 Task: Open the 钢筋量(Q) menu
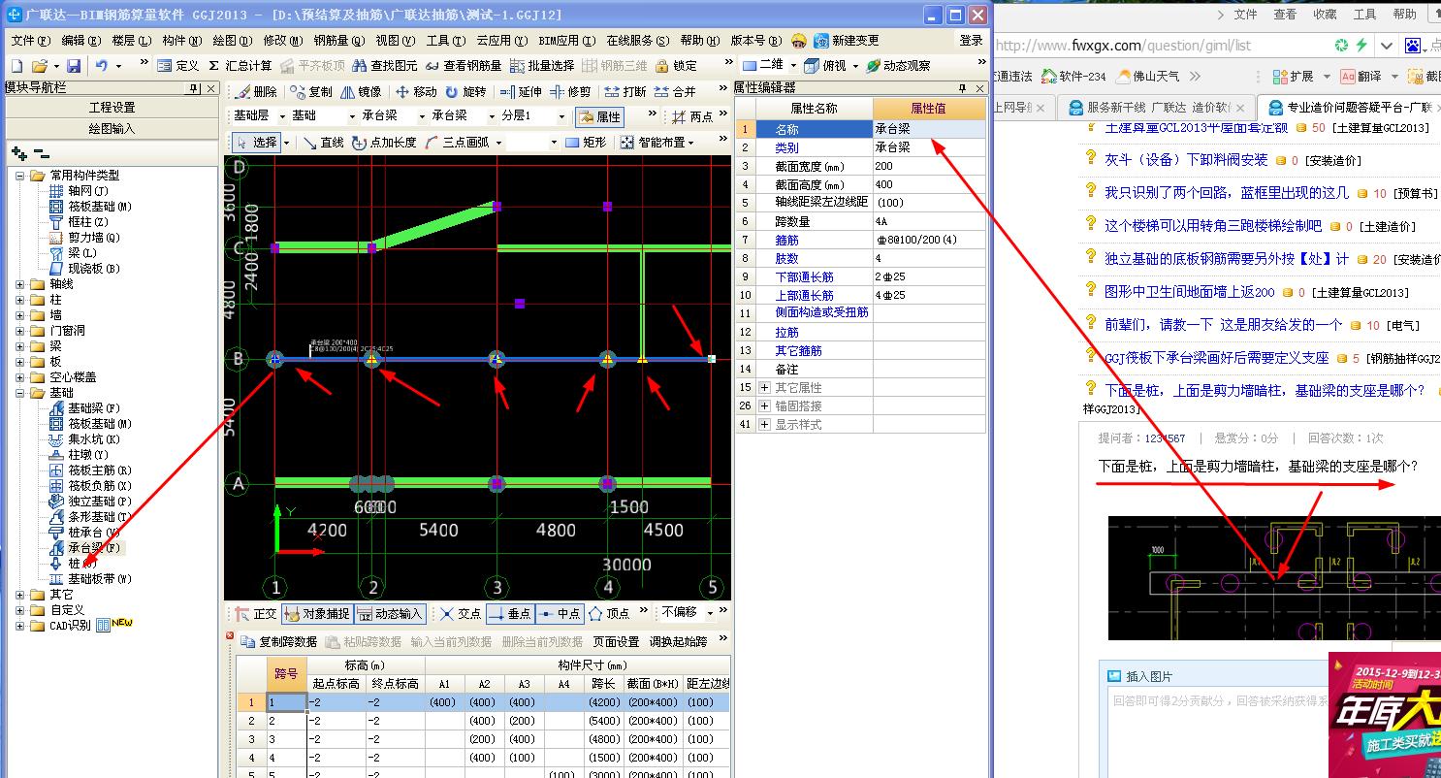pos(339,41)
